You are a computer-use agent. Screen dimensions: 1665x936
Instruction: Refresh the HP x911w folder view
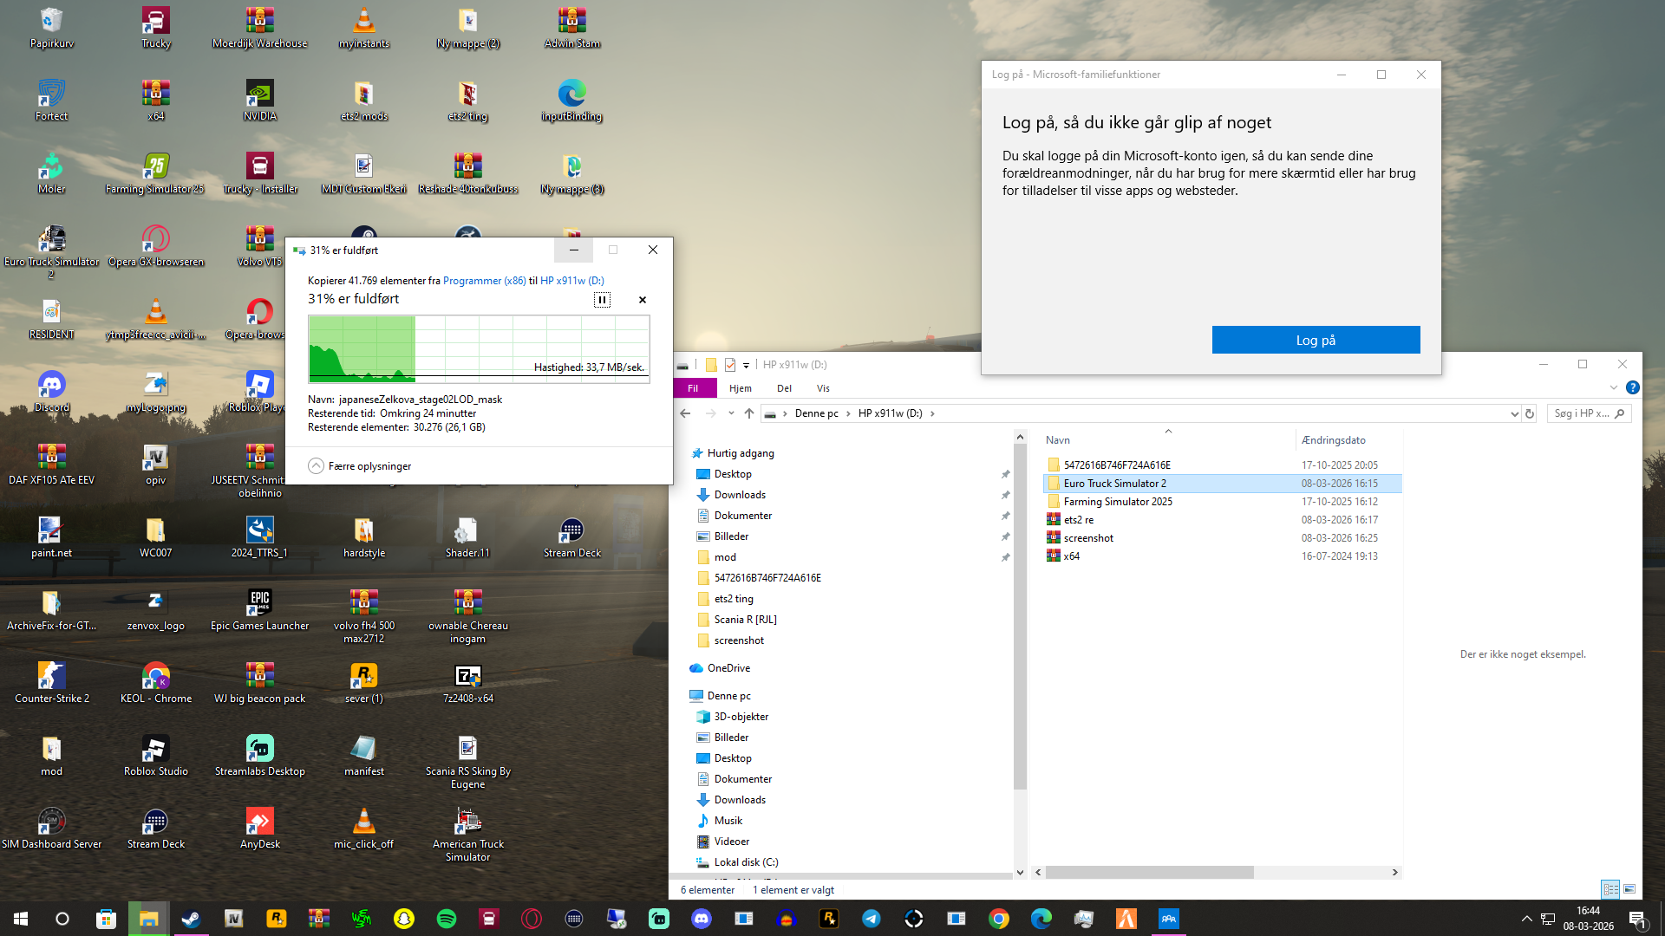click(1530, 413)
